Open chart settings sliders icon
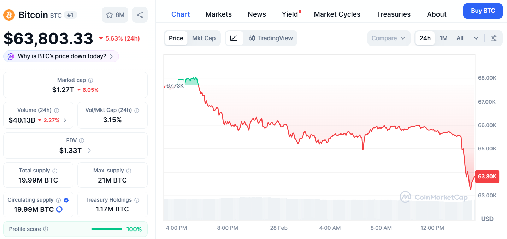 (494, 38)
